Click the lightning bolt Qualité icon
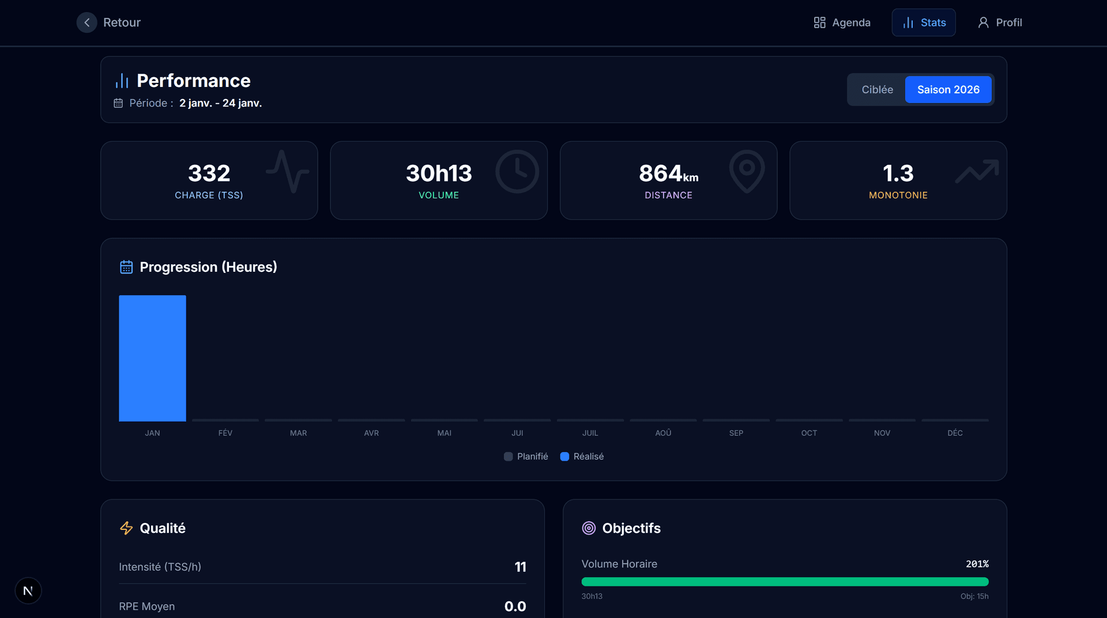Screen dimensions: 1107x618 click(x=126, y=528)
